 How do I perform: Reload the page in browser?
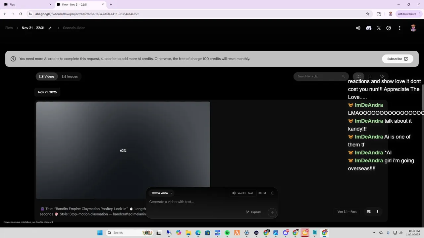click(21, 14)
